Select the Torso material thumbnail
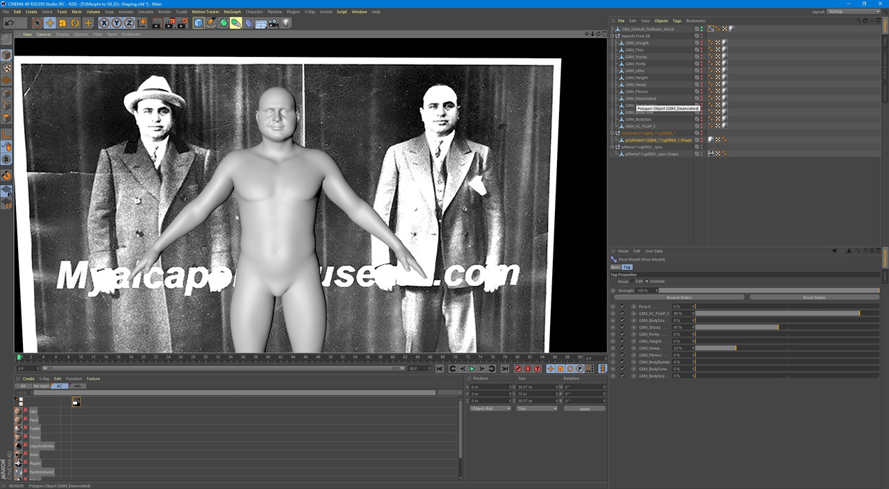 click(18, 437)
